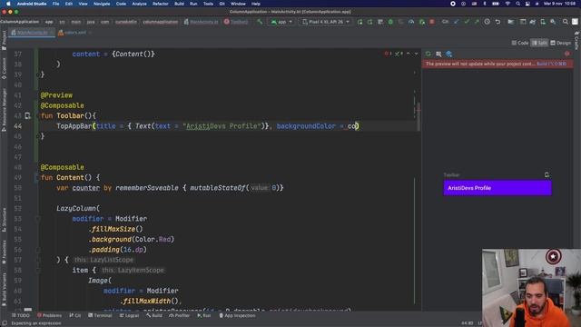Switch to the MainActivity.kt editor tab
Image resolution: width=581 pixels, height=327 pixels.
pos(33,33)
